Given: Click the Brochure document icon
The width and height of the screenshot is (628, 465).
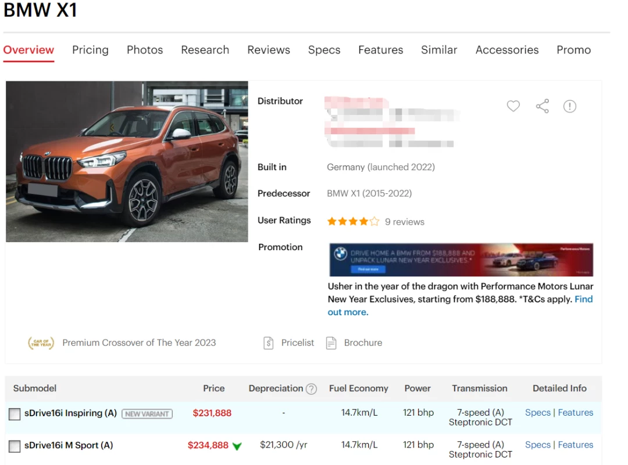Looking at the screenshot, I should tap(331, 343).
